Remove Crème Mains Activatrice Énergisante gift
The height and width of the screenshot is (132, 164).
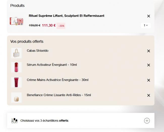(x=148, y=80)
